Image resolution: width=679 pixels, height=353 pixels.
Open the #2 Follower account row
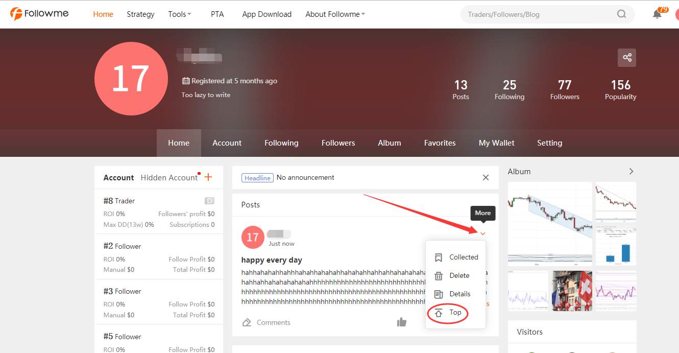point(159,257)
